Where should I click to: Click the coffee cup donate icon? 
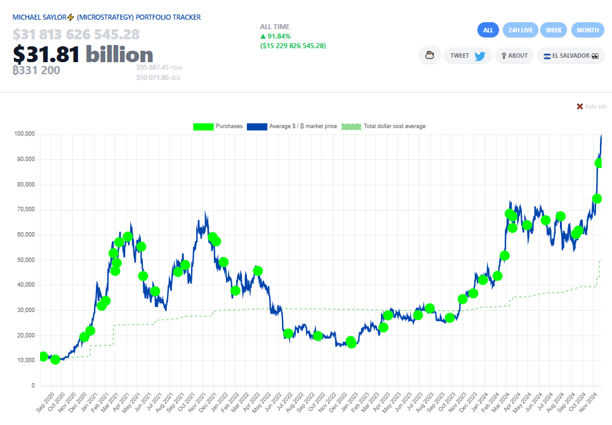coord(430,55)
